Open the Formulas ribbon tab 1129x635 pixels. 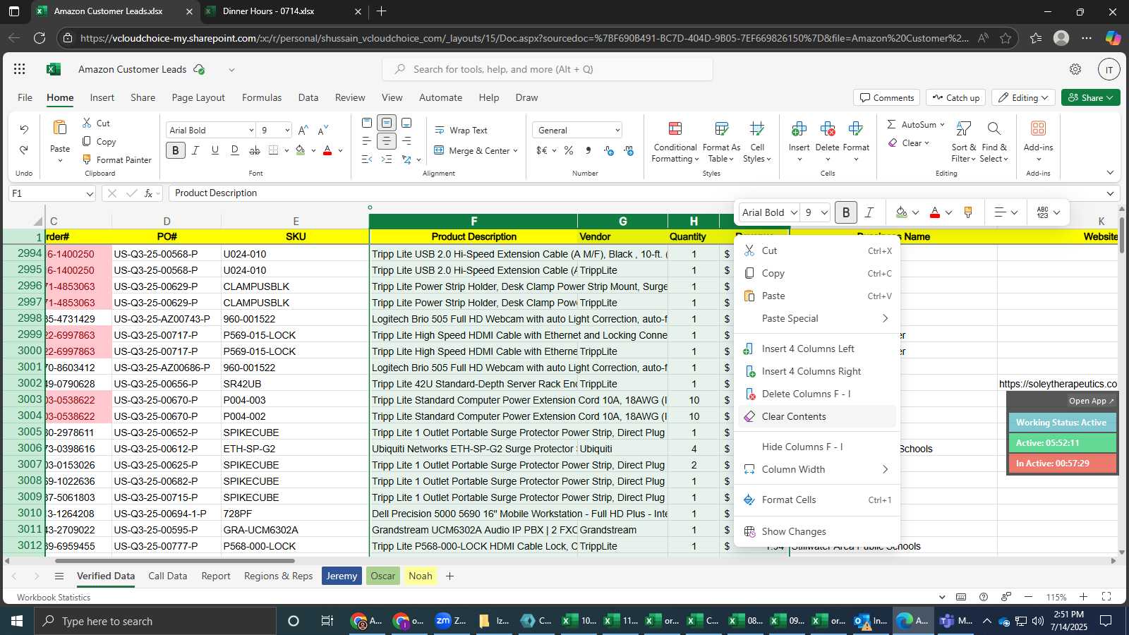262,97
